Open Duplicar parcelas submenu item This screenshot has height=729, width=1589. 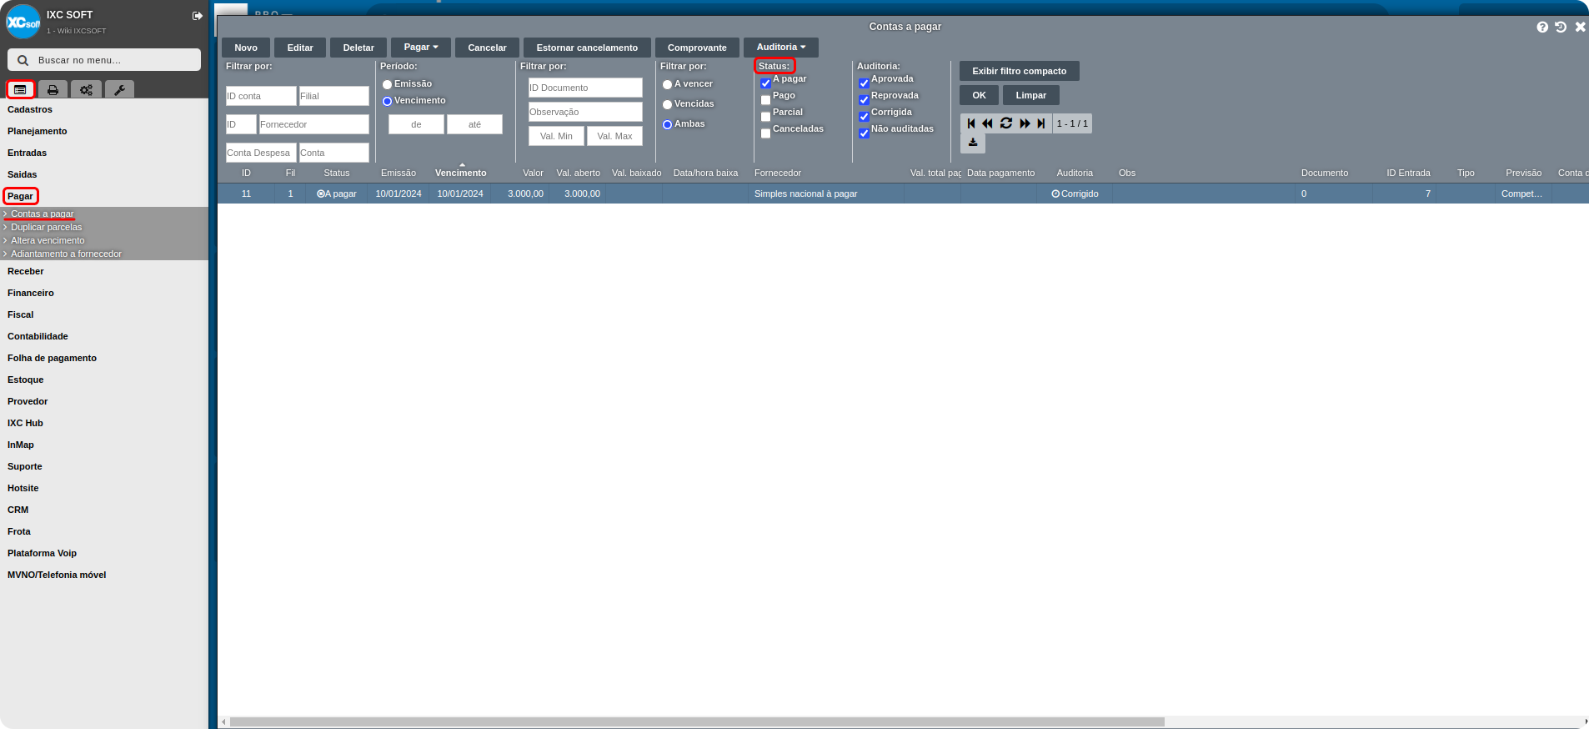pos(47,227)
